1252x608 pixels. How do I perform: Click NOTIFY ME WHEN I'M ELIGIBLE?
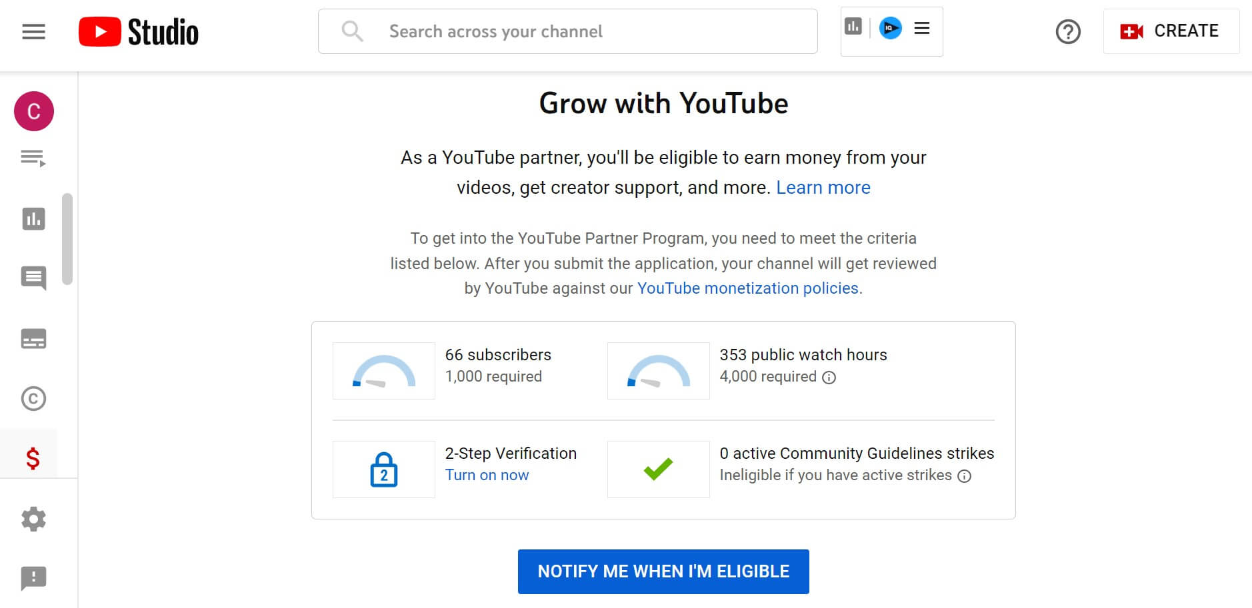(x=663, y=571)
